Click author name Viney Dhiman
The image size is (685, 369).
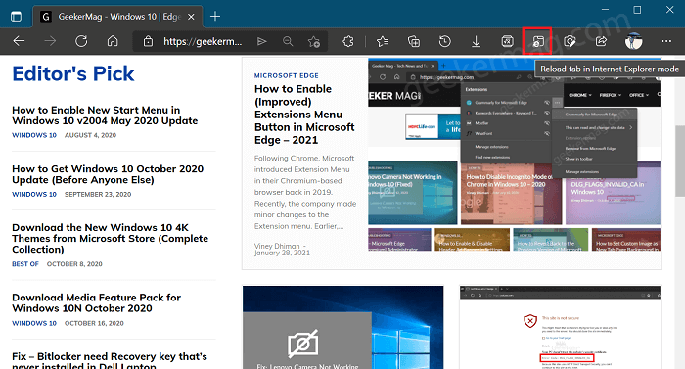pyautogui.click(x=277, y=246)
